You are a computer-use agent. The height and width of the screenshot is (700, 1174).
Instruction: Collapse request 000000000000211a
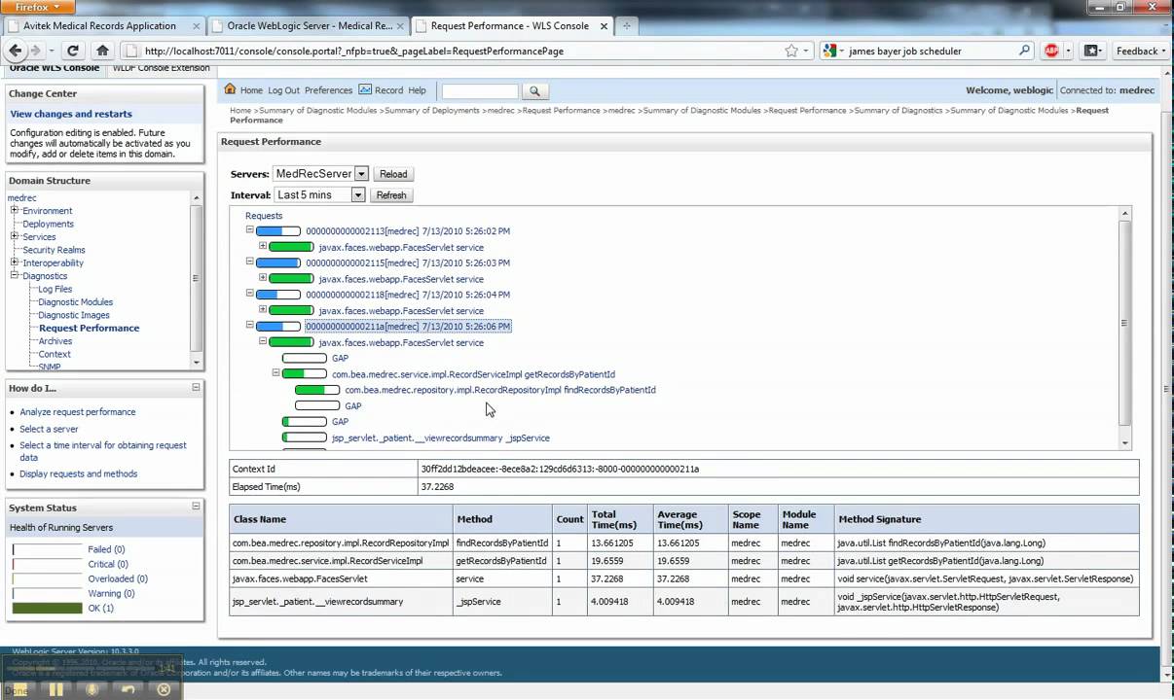249,325
